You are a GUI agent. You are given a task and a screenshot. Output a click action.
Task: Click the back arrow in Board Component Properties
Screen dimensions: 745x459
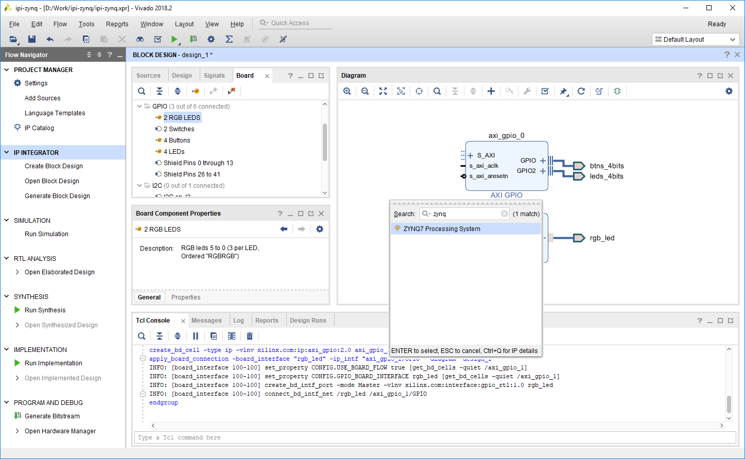284,229
